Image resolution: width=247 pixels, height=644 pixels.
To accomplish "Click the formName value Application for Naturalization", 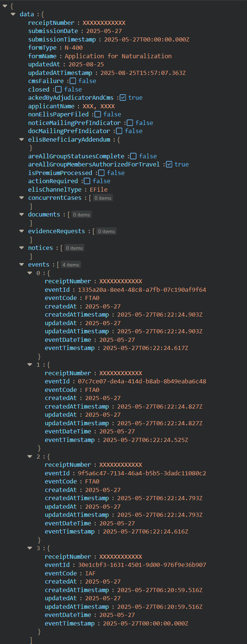I will [118, 56].
